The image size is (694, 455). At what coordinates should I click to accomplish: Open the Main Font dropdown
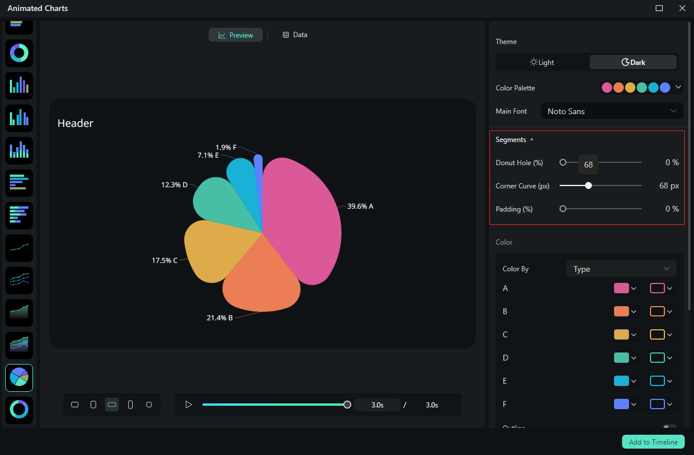click(x=612, y=111)
